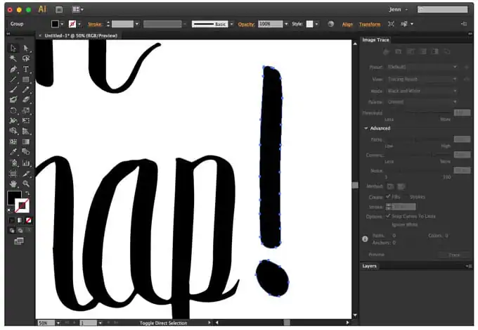This screenshot has width=478, height=330.
Task: Open the Layers panel tab
Action: pyautogui.click(x=370, y=266)
